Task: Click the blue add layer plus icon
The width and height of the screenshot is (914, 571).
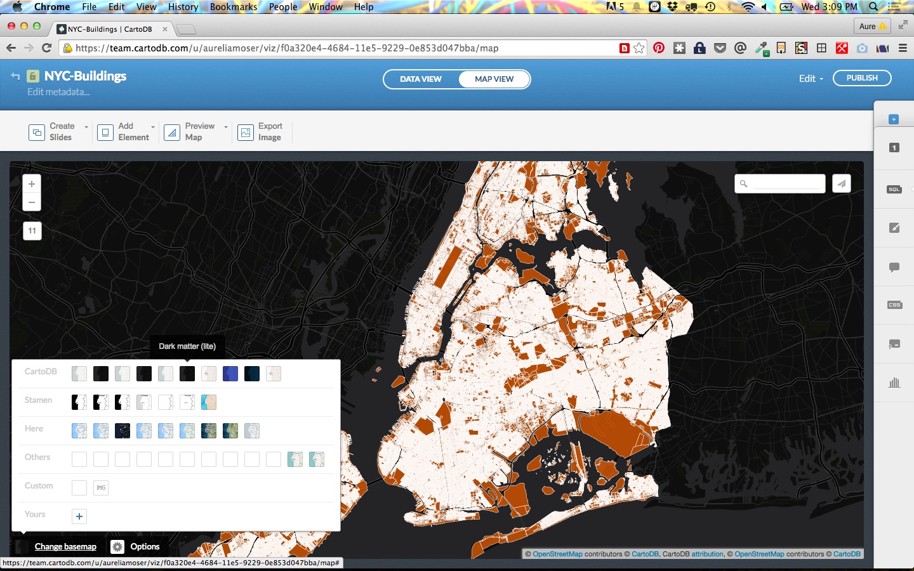Action: 894,119
